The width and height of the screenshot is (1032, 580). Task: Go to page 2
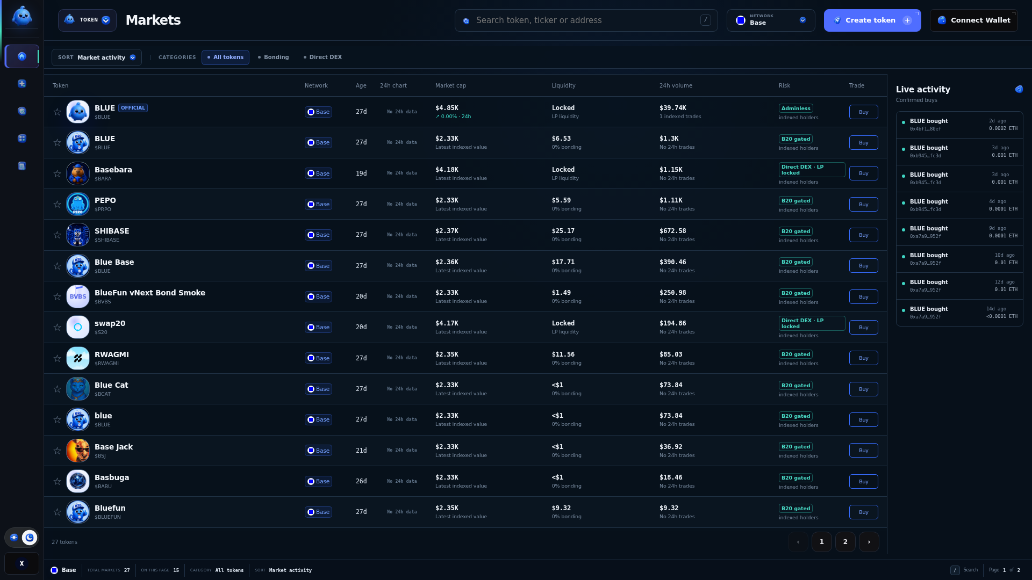click(x=845, y=542)
